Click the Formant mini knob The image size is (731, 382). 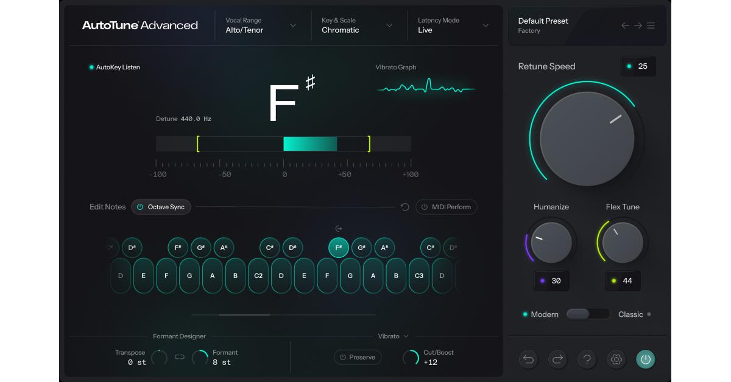200,358
